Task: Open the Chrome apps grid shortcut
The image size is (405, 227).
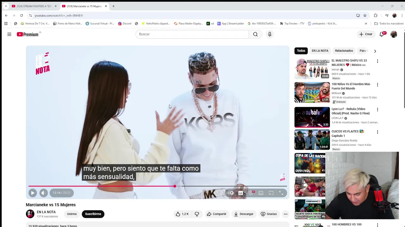Action: [6, 23]
